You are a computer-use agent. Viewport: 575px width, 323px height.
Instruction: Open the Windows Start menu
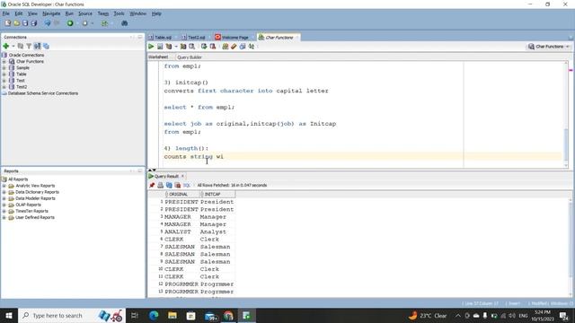[9, 315]
